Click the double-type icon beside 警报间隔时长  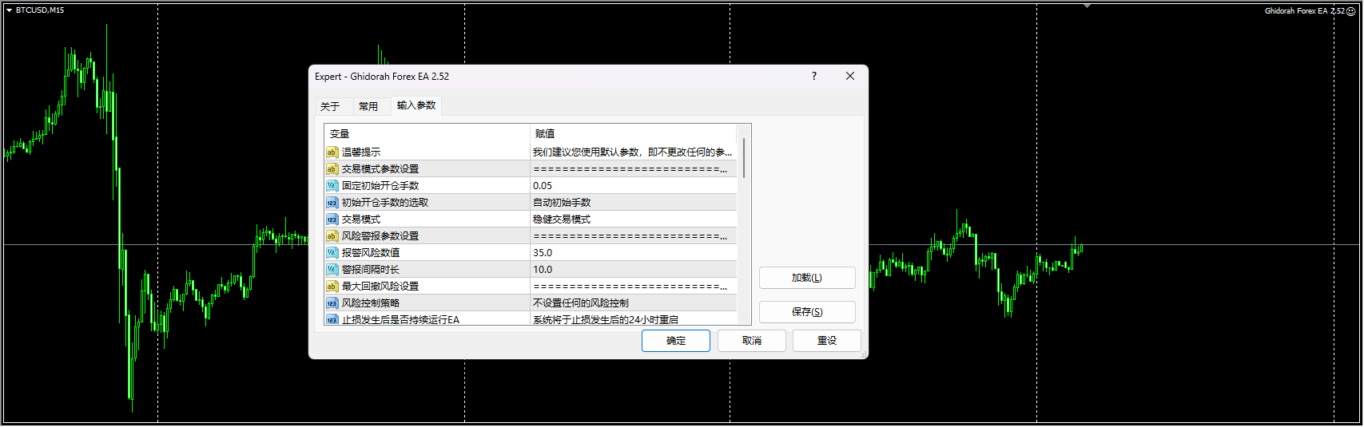tap(332, 270)
